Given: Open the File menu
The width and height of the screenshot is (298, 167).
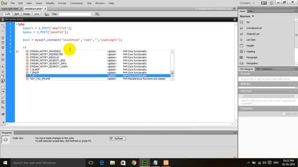Looking at the screenshot, I should [13, 3].
